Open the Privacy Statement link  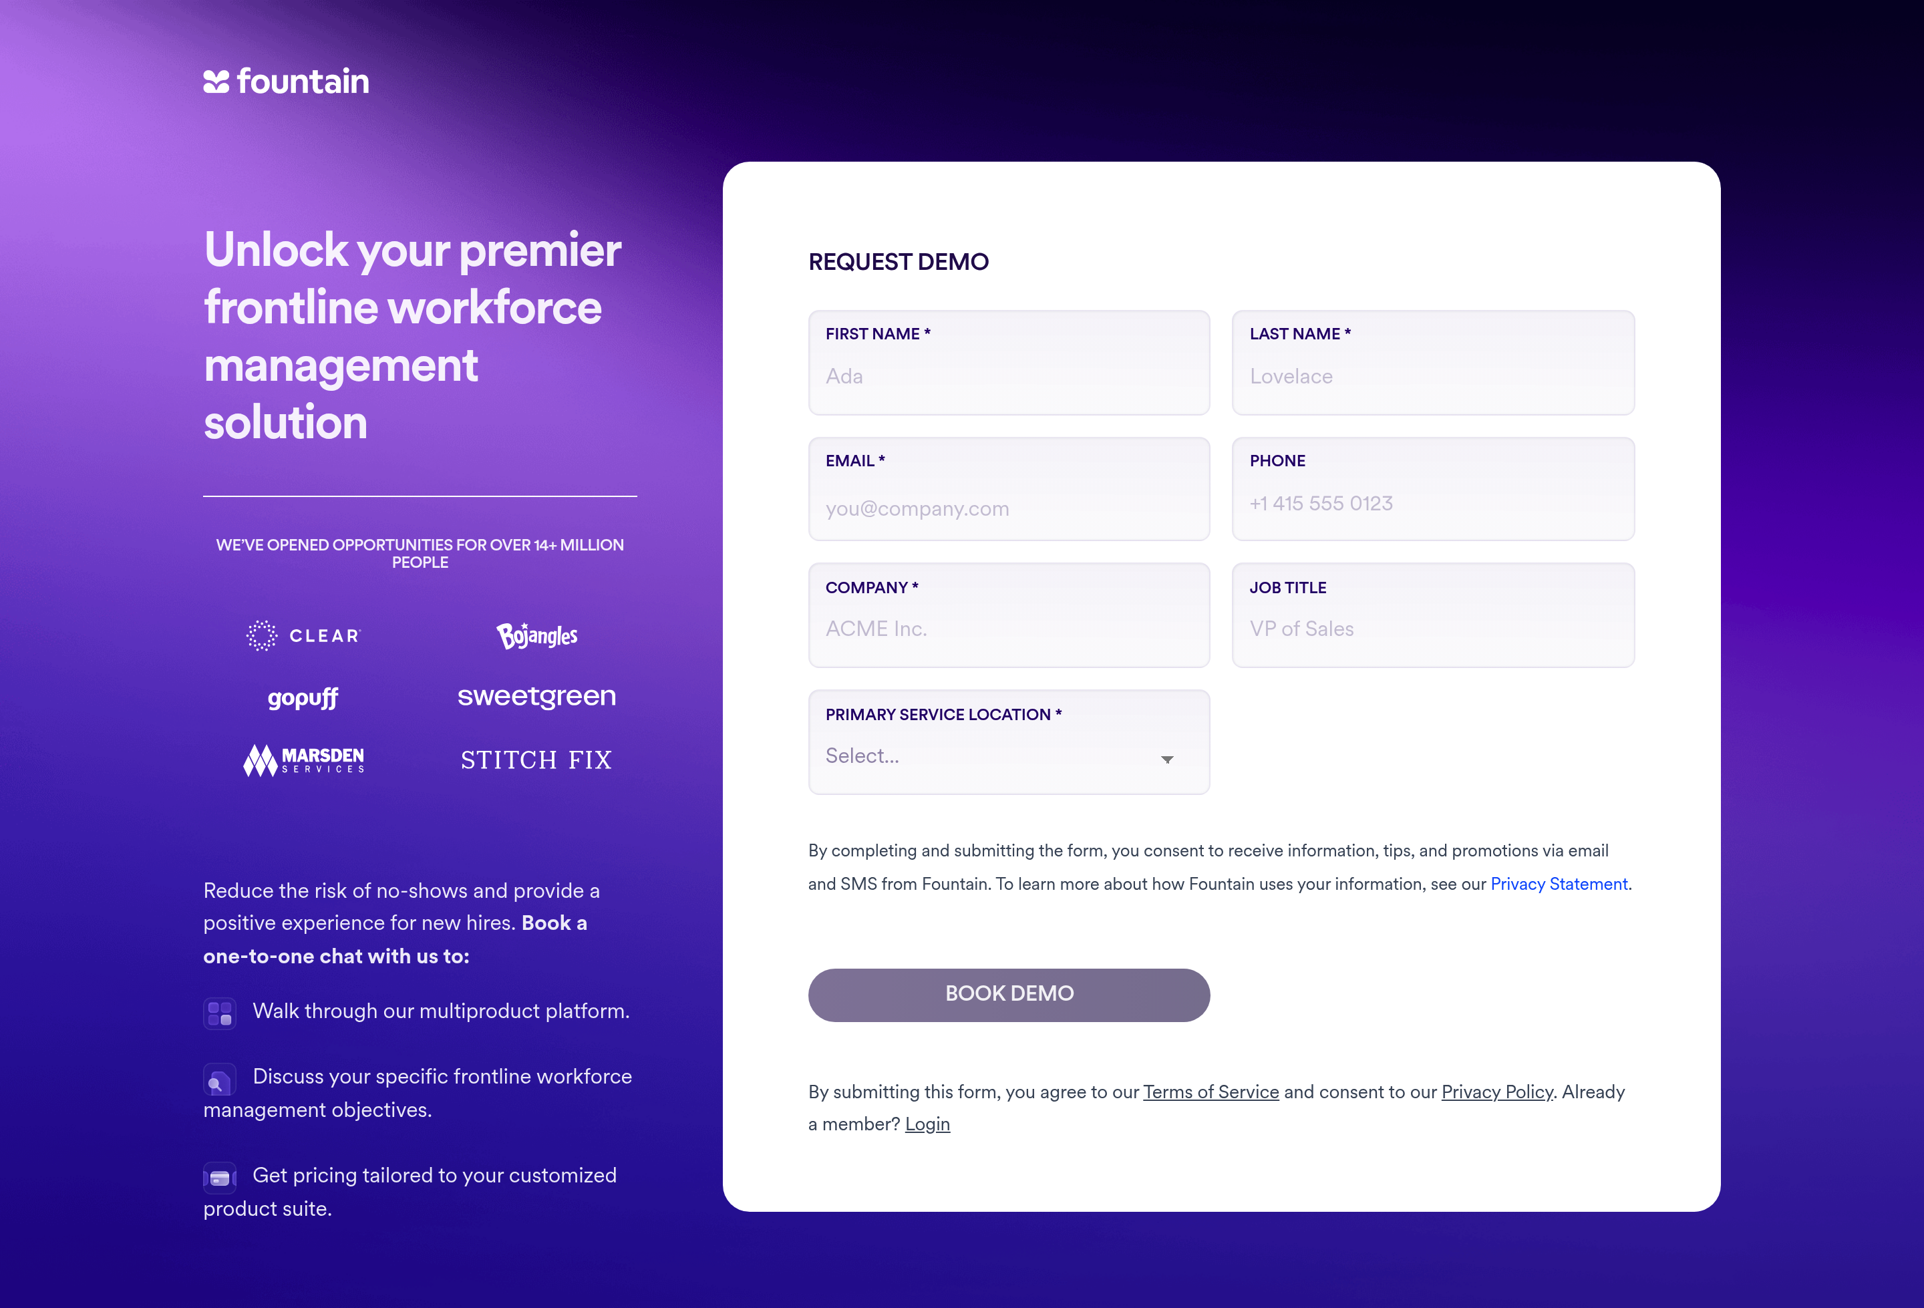point(1559,884)
